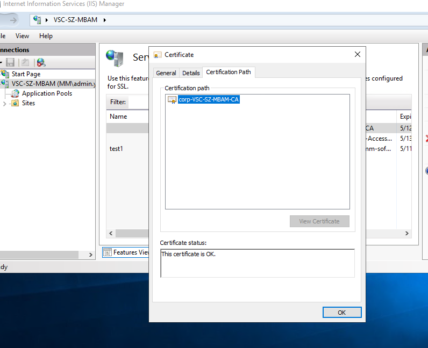This screenshot has width=428, height=348.
Task: Expand the breadcrumb arrow after VSC-SZ-MBAM
Action: coord(104,20)
